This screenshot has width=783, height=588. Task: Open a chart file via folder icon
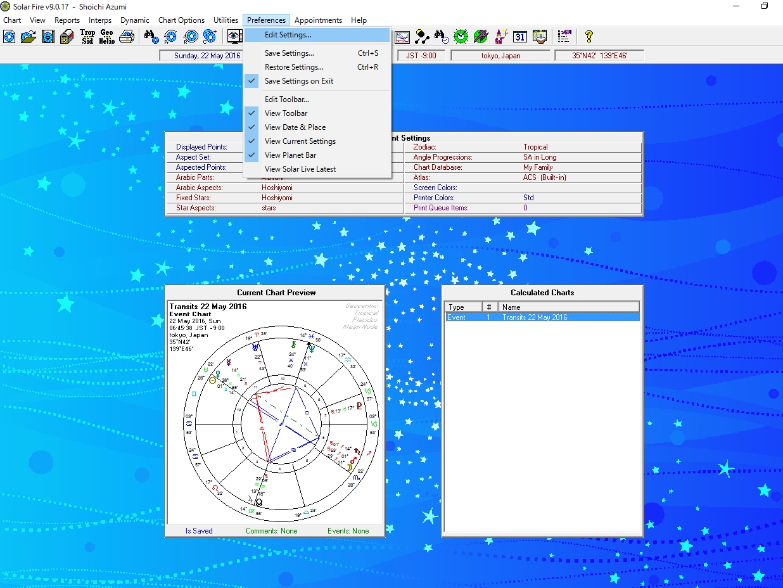coord(28,37)
